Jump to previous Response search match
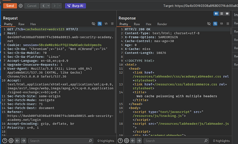This screenshot has width=238, height=144. coord(133,141)
